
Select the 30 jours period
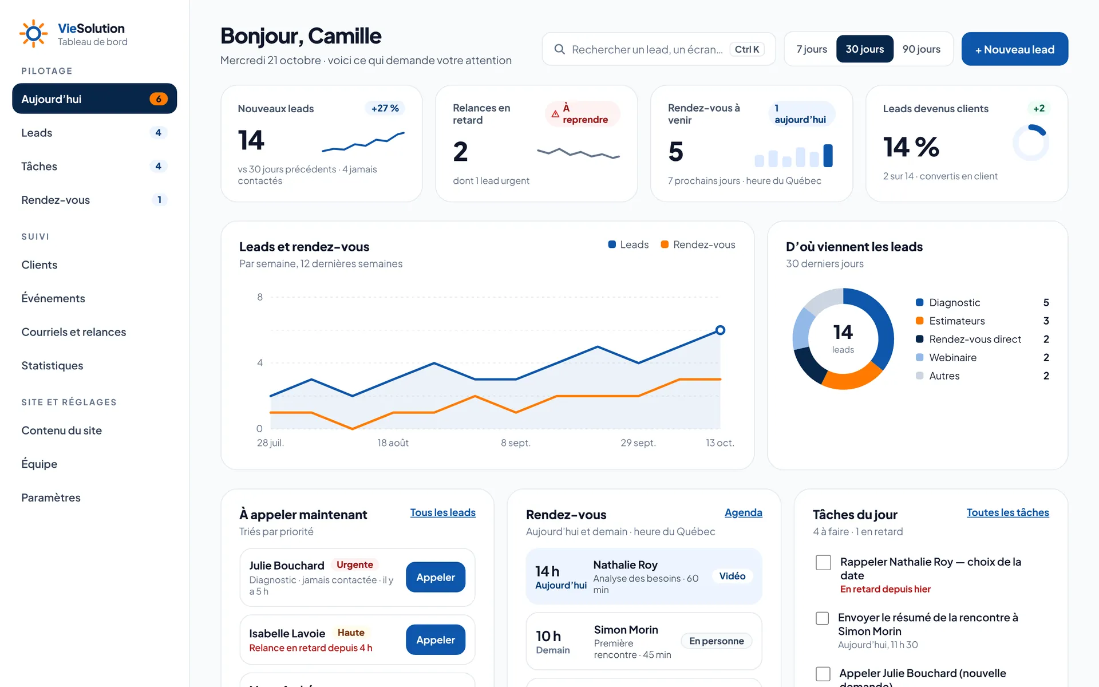864,49
